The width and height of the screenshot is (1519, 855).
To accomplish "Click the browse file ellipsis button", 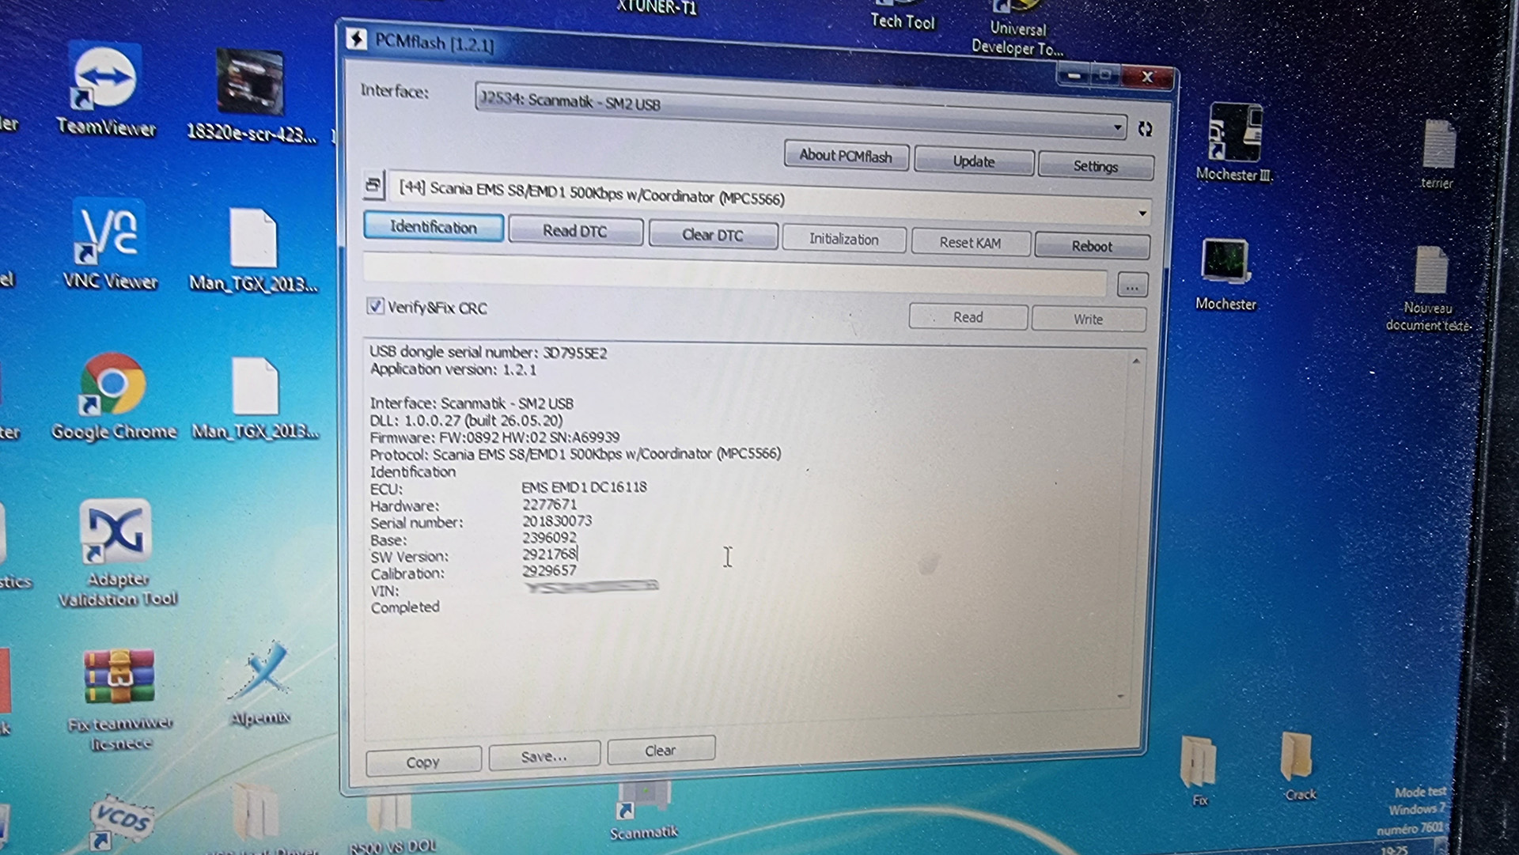I will point(1132,286).
